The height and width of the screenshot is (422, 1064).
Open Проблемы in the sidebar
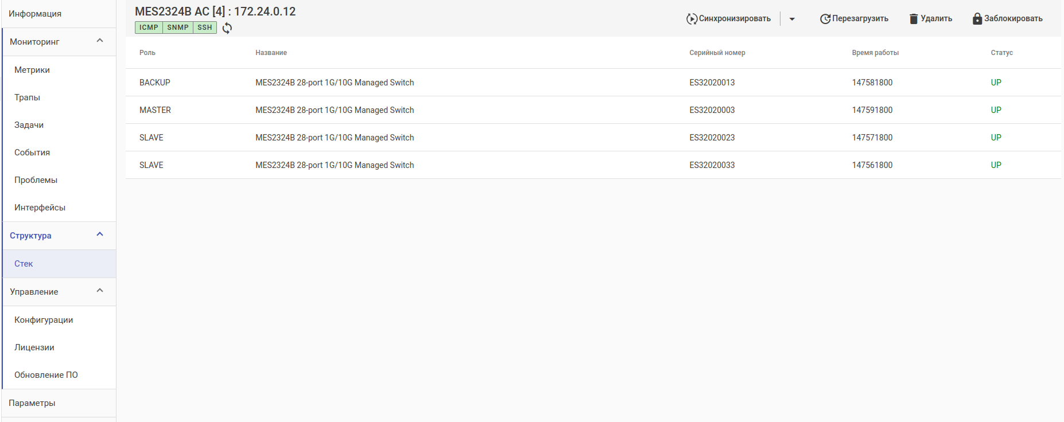[59, 180]
